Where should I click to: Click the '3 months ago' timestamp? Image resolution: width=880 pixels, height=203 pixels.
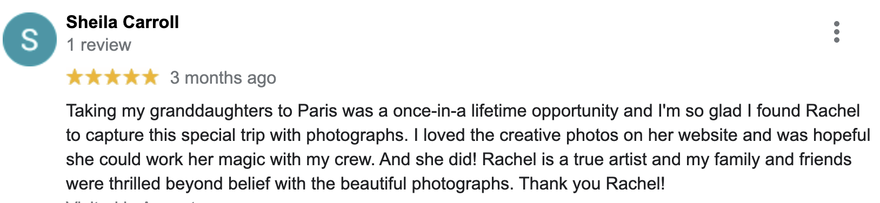[x=223, y=78]
